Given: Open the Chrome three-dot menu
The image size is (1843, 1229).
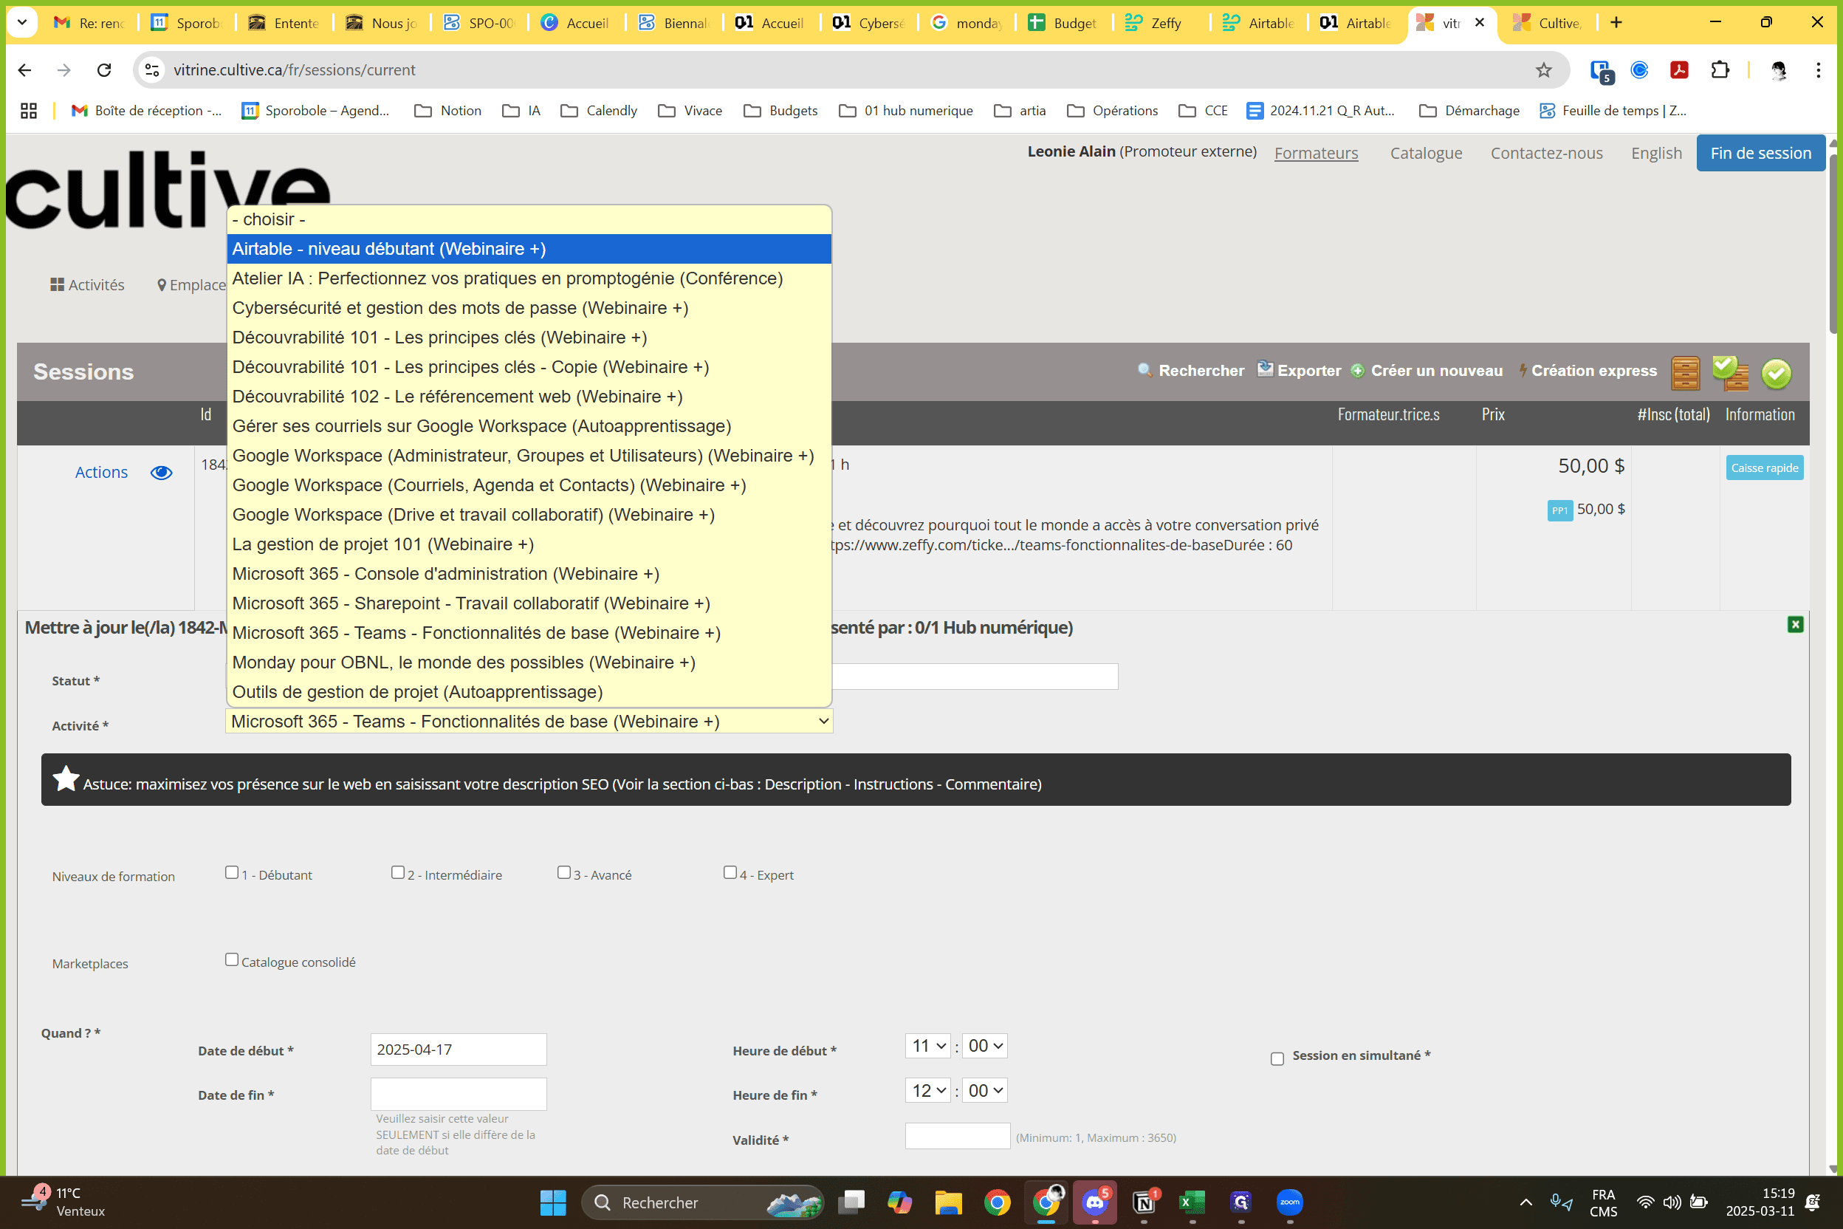Looking at the screenshot, I should pyautogui.click(x=1819, y=69).
